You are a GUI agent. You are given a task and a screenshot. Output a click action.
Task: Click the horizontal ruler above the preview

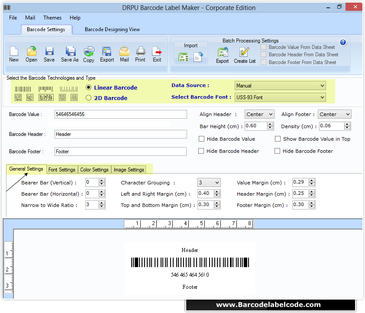[189, 224]
